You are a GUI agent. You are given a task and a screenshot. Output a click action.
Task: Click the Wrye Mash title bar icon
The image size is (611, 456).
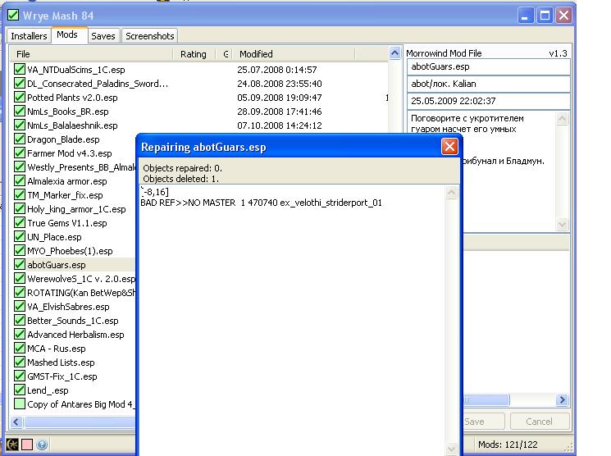(12, 15)
